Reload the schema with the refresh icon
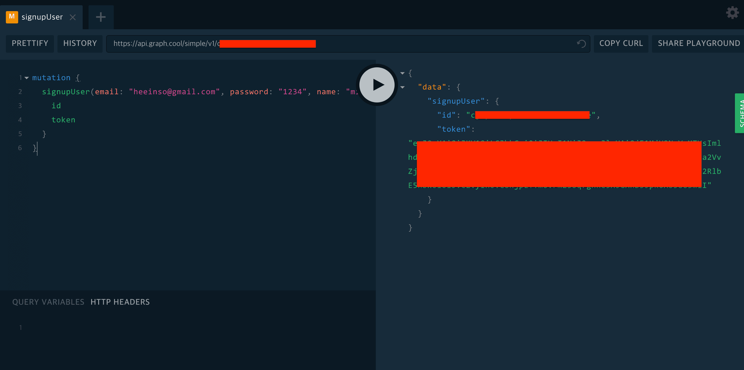Image resolution: width=744 pixels, height=370 pixels. [x=581, y=44]
